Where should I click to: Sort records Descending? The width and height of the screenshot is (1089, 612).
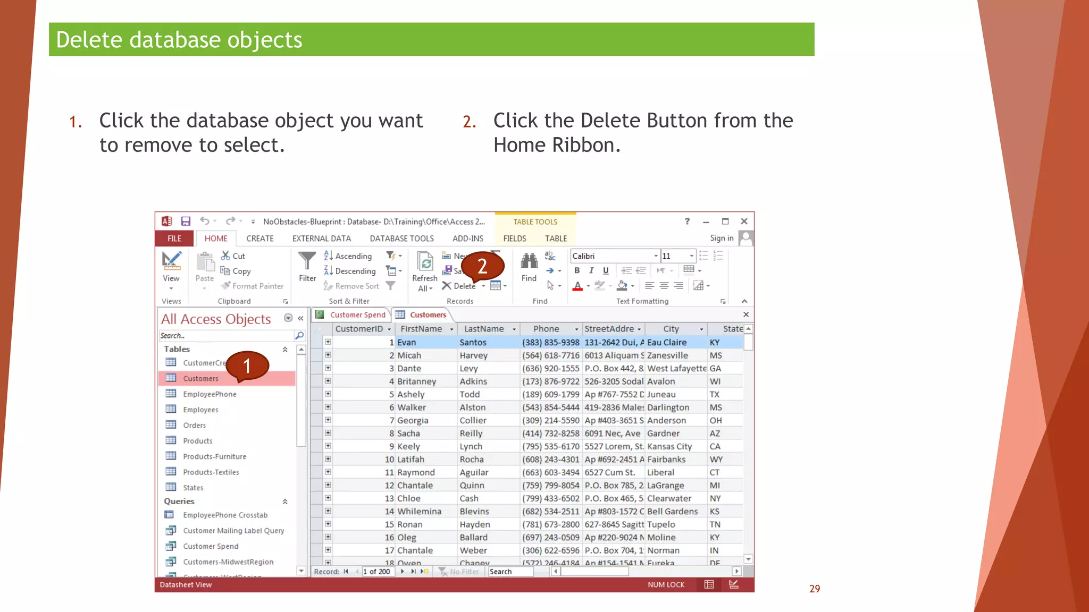point(350,271)
